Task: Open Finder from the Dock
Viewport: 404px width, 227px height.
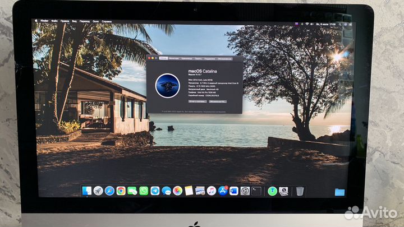Action: click(87, 191)
